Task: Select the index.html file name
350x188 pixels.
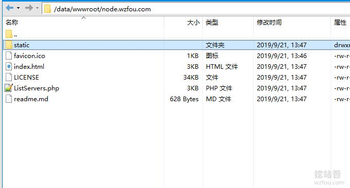Action: tap(29, 67)
